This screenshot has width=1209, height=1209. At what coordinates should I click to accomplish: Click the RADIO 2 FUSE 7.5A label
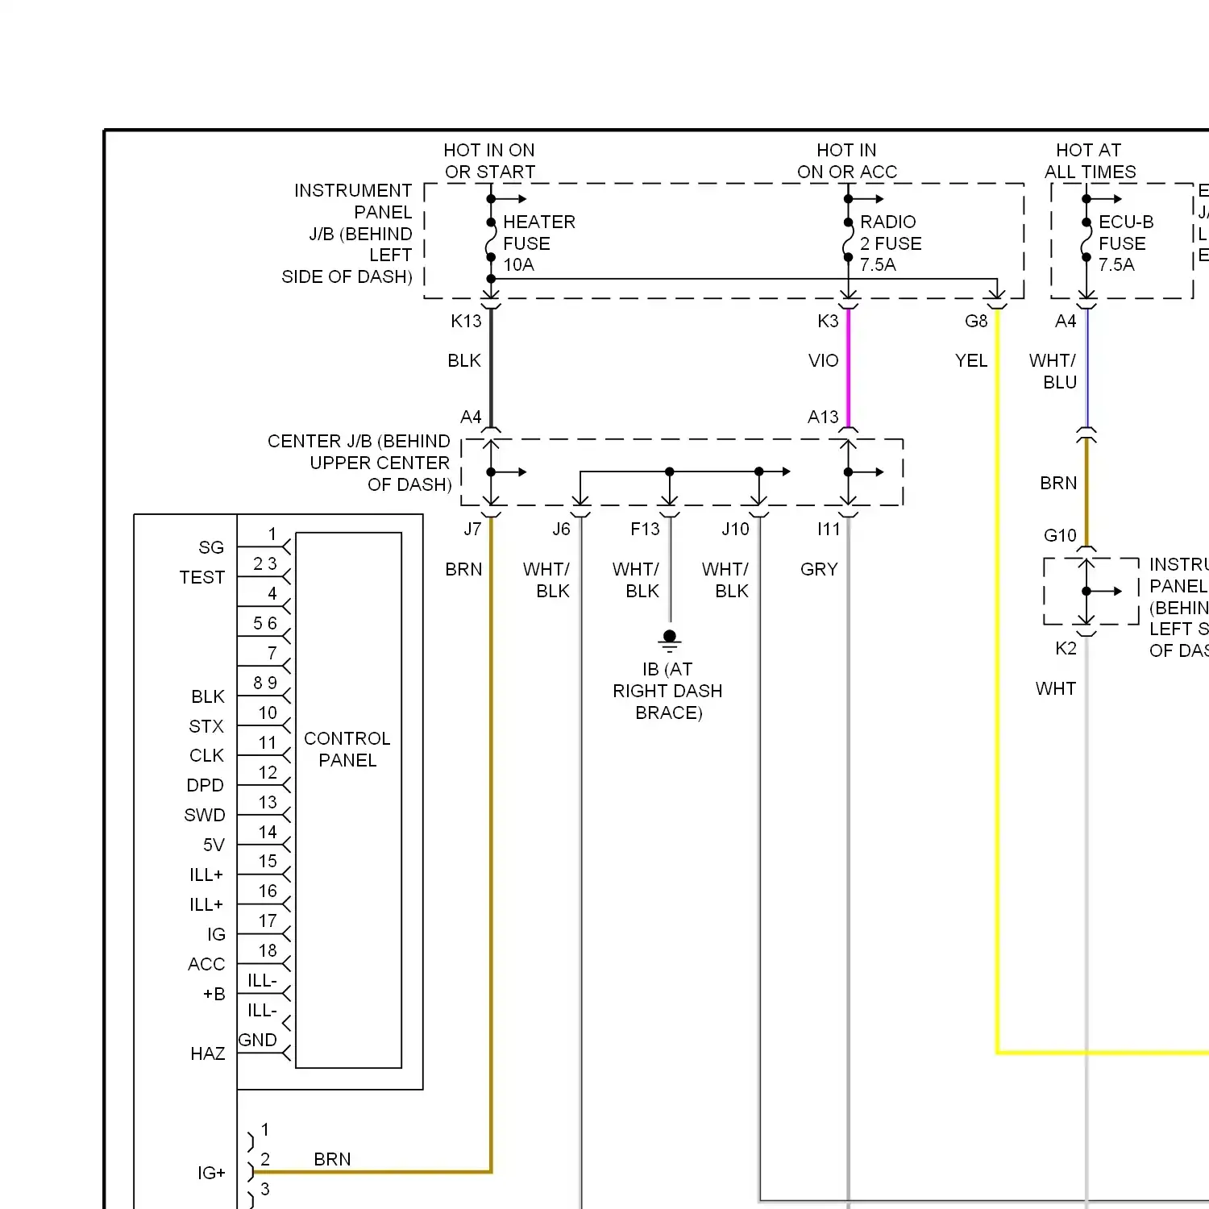click(x=891, y=243)
